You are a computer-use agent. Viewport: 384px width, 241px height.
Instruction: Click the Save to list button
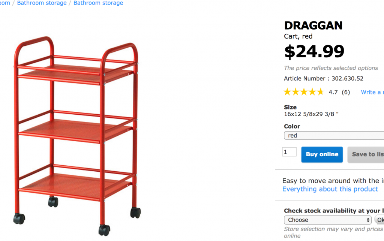pos(367,154)
